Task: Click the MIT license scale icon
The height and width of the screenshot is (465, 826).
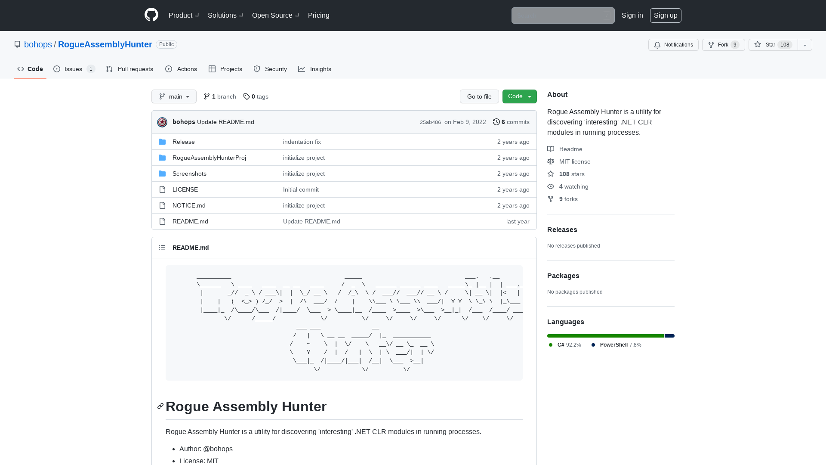Action: tap(551, 161)
